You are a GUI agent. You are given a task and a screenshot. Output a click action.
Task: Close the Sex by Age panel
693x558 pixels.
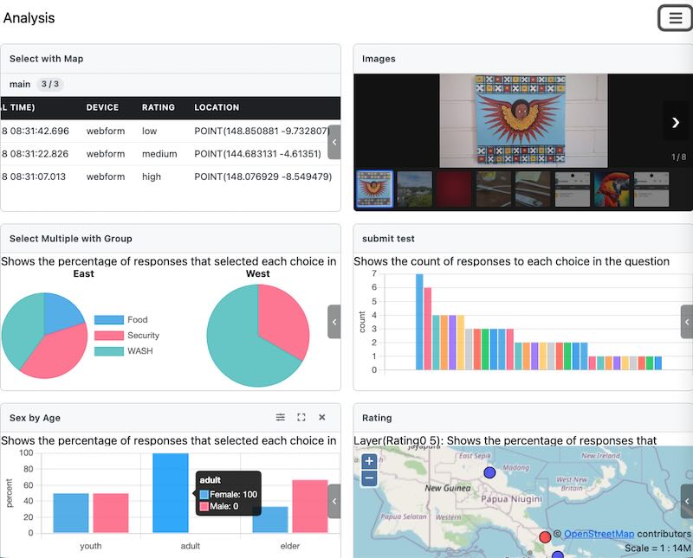[322, 418]
